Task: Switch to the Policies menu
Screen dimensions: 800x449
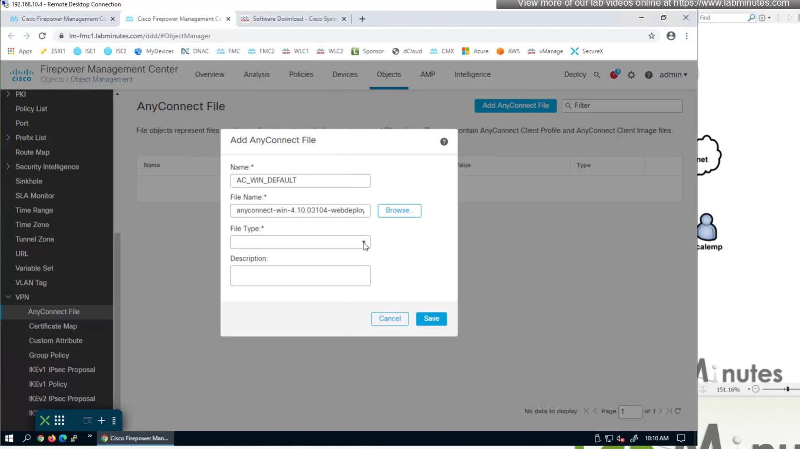Action: click(301, 75)
